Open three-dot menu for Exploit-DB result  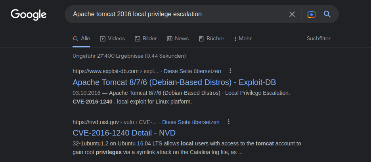tap(230, 71)
